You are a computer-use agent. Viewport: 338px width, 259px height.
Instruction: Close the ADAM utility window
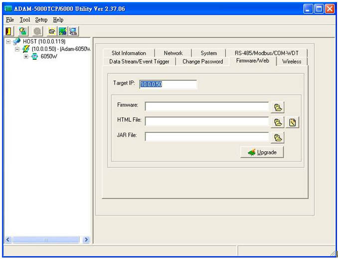pyautogui.click(x=330, y=9)
